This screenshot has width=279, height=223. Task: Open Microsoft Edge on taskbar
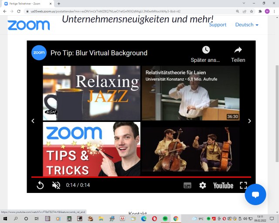pos(144,219)
